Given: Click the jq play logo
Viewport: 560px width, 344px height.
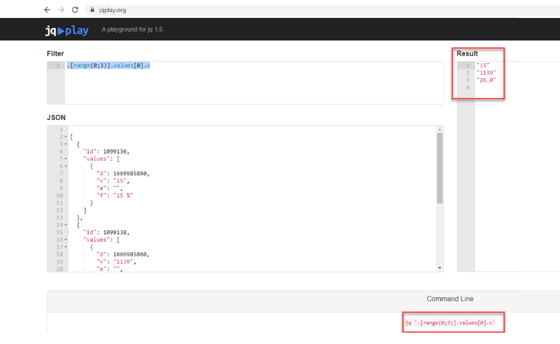Looking at the screenshot, I should [66, 31].
